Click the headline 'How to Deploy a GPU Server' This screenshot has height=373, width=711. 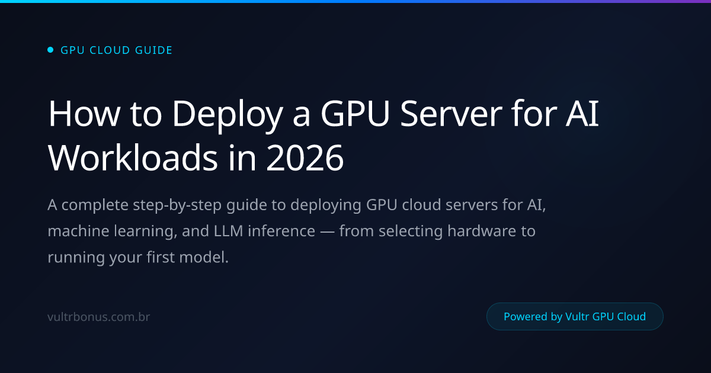(x=324, y=136)
